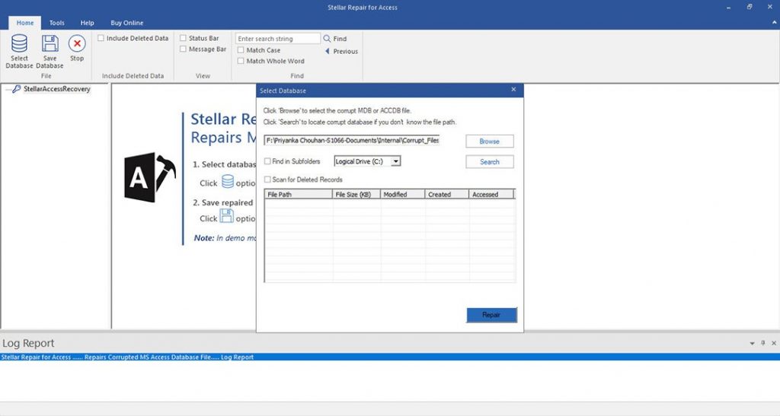Image resolution: width=780 pixels, height=416 pixels.
Task: Pin the Log Report panel
Action: pyautogui.click(x=763, y=343)
